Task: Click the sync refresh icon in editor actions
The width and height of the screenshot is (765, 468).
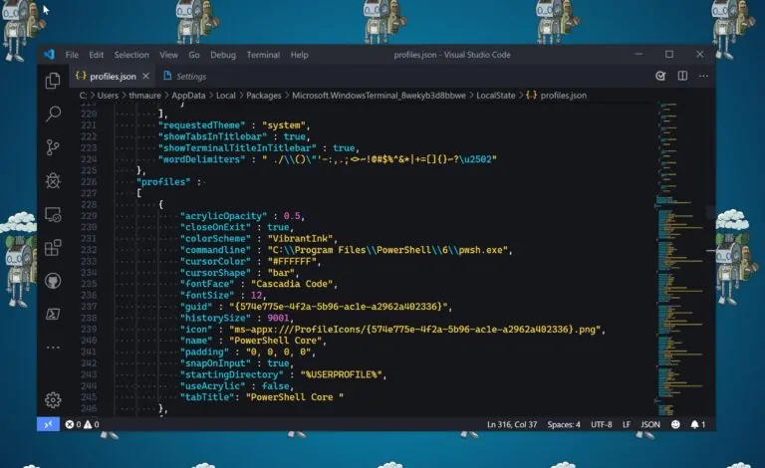Action: 660,76
